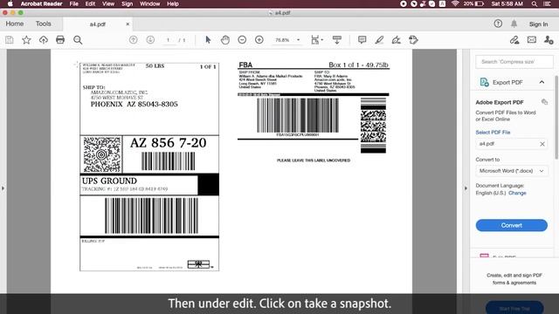The image size is (559, 314).
Task: Click the share link icon
Action: (514, 40)
